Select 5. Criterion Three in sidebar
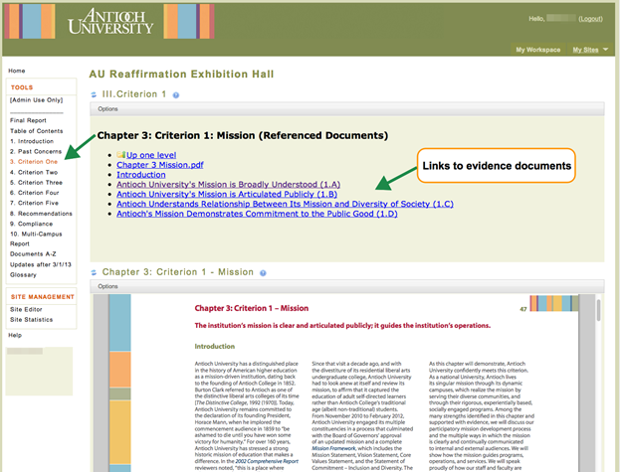Screen dimensions: 620x472 (x=36, y=183)
